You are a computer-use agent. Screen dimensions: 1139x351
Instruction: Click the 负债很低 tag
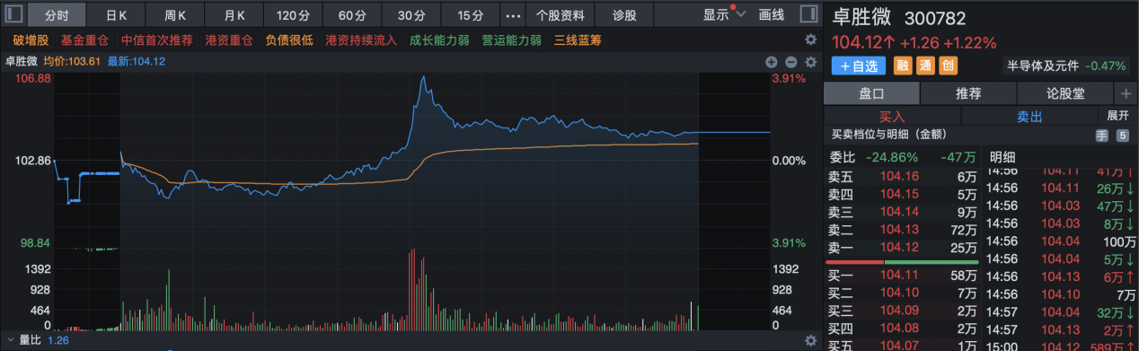pos(289,40)
